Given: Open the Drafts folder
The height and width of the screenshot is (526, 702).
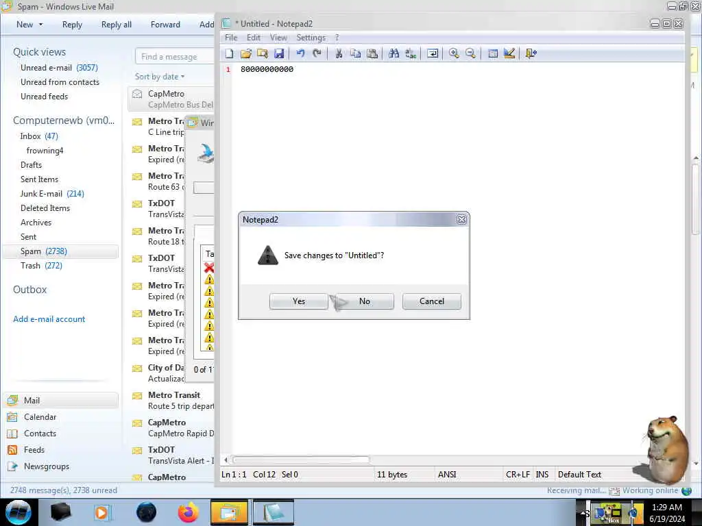Looking at the screenshot, I should click(x=31, y=164).
